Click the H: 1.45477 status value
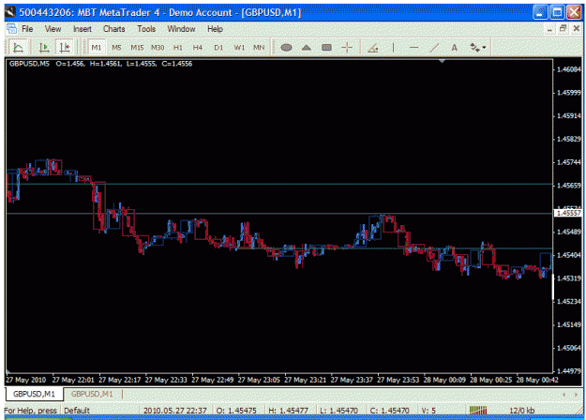Screen dimensions: 586x420 [x=288, y=411]
